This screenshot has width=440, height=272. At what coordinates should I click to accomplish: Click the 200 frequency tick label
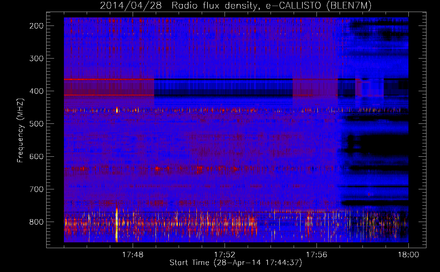point(36,26)
